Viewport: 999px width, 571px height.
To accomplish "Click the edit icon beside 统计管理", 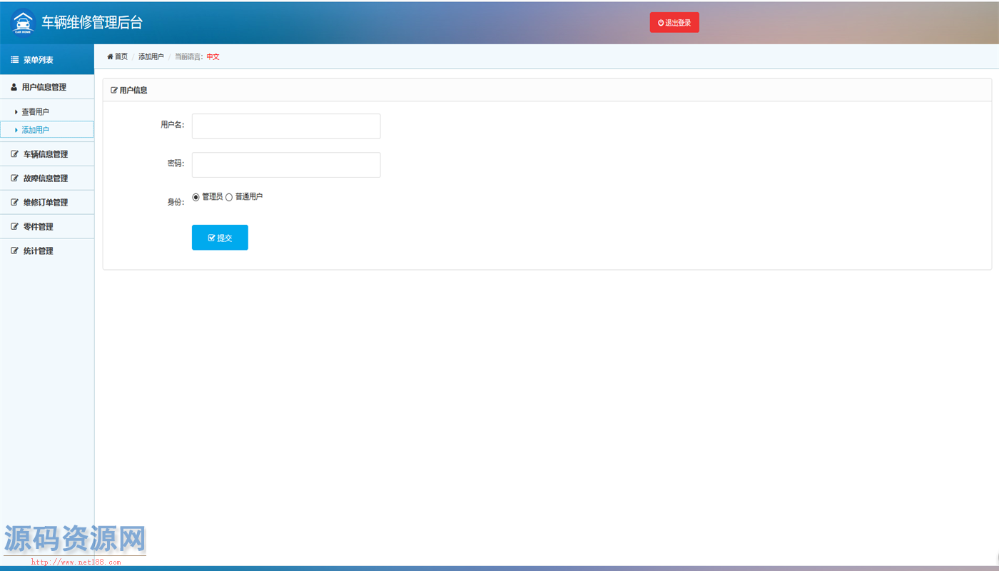I will tap(14, 251).
